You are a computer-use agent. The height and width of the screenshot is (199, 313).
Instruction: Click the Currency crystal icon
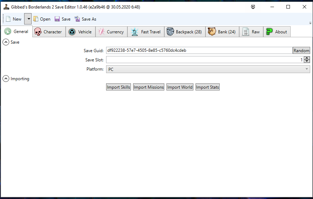(101, 32)
